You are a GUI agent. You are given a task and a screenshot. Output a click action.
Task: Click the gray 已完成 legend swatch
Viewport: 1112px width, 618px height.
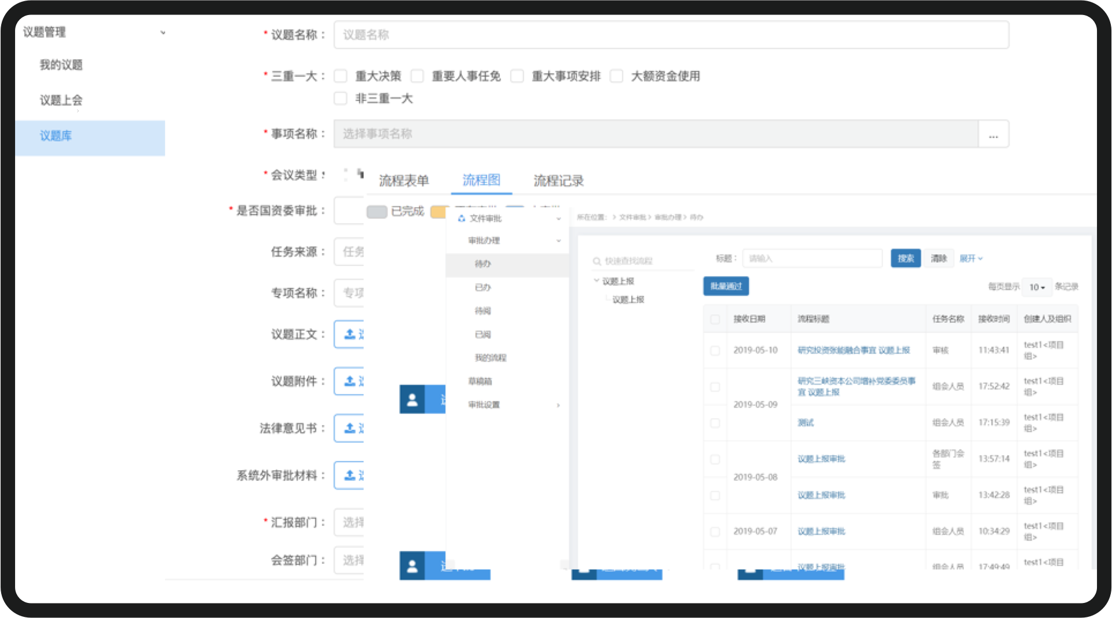[377, 211]
